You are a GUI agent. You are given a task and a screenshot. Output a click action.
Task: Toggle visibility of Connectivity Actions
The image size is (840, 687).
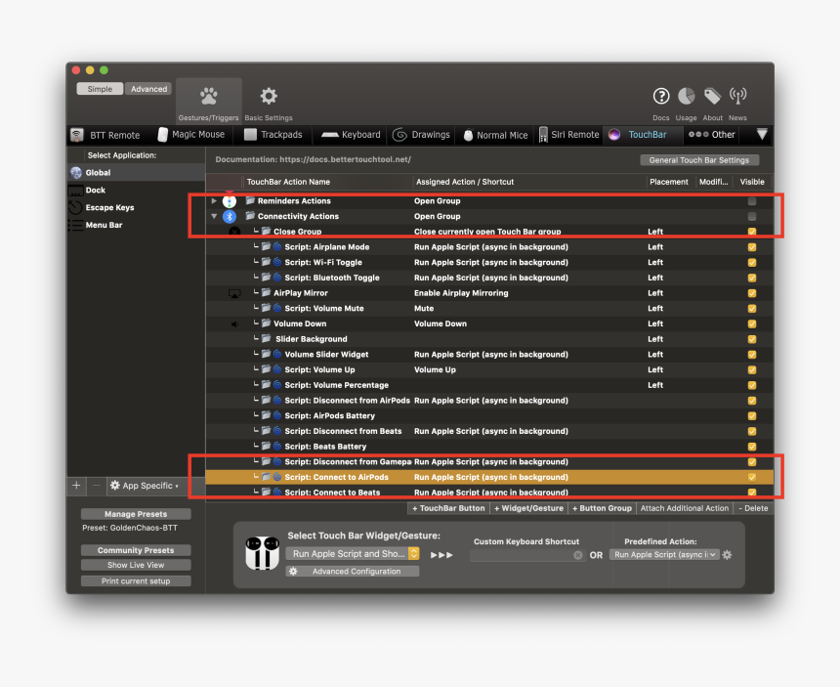pyautogui.click(x=752, y=217)
